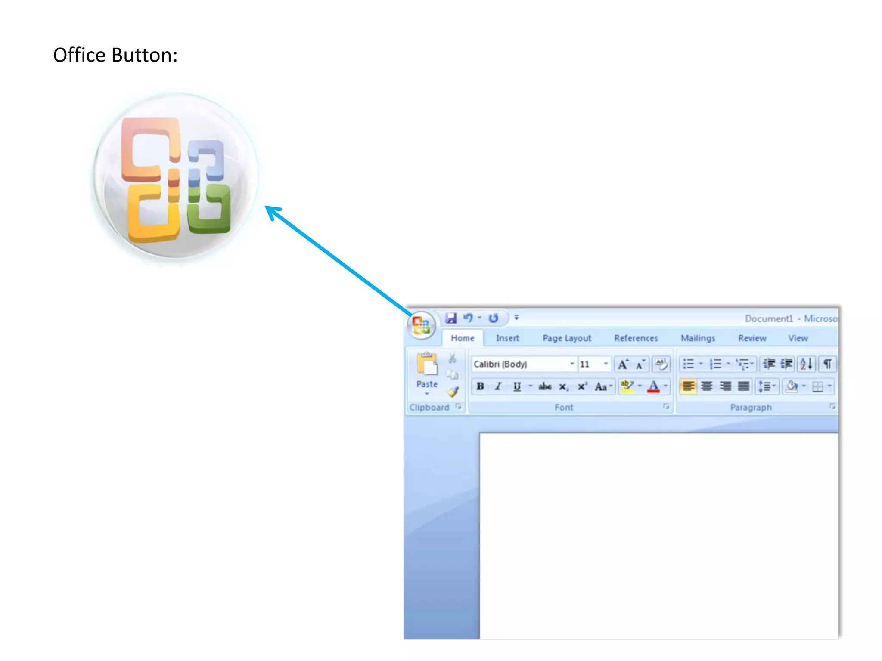This screenshot has width=882, height=661.
Task: Toggle italic formatting
Action: (498, 386)
